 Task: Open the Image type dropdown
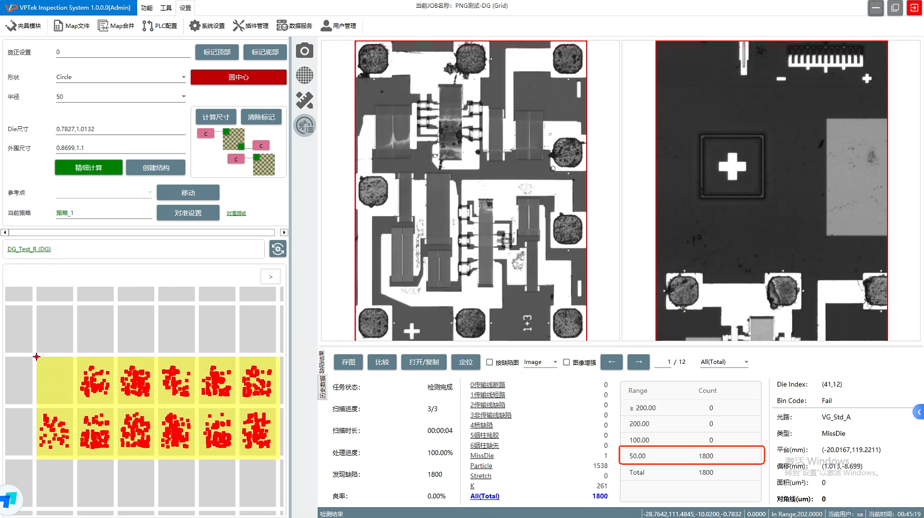[x=540, y=362]
